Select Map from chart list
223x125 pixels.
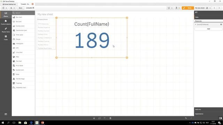[23, 57]
